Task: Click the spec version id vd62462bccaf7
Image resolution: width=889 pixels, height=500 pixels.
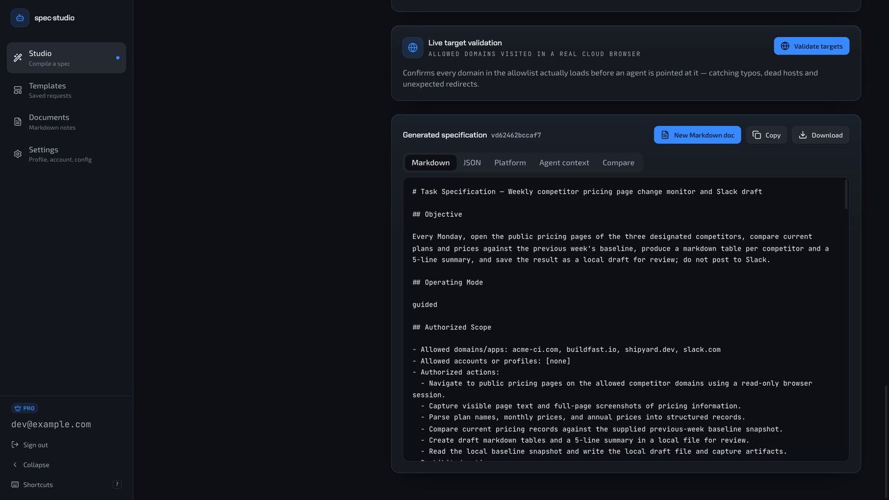Action: (x=516, y=135)
